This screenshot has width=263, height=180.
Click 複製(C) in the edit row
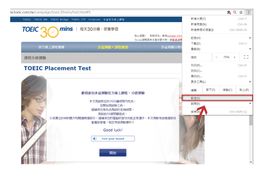227,90
